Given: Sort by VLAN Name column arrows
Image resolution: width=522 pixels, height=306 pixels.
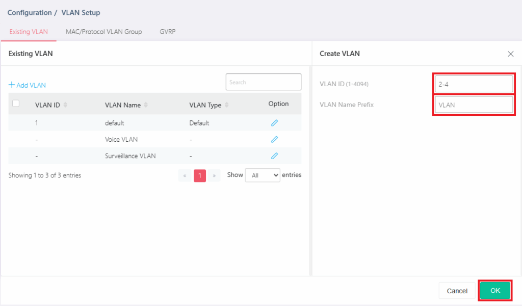Looking at the screenshot, I should [x=146, y=105].
